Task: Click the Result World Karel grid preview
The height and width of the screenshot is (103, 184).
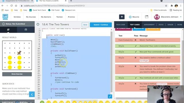Action: click(x=17, y=55)
